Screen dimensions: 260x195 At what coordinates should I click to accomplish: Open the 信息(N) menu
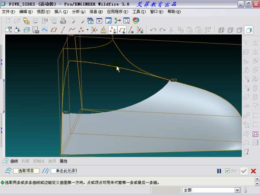96,12
